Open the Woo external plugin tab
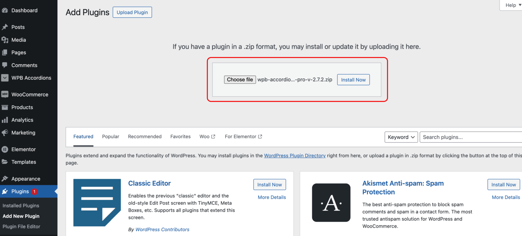Viewport: 522px width, 236px height. point(207,137)
